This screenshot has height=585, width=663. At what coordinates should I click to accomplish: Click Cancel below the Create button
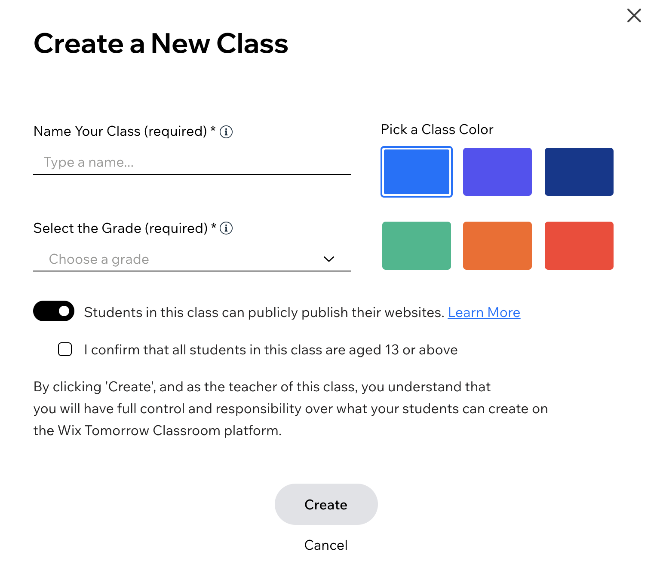(x=326, y=545)
